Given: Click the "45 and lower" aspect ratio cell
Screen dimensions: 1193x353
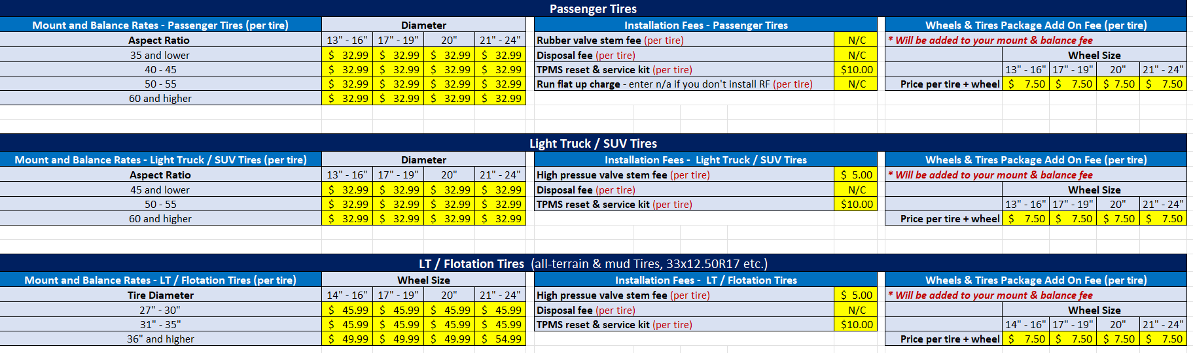Looking at the screenshot, I should click(x=160, y=190).
